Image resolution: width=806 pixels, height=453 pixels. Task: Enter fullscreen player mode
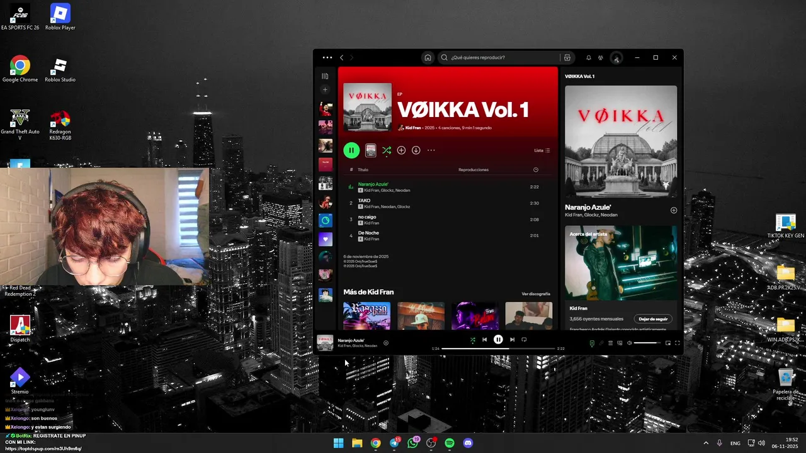pos(678,343)
